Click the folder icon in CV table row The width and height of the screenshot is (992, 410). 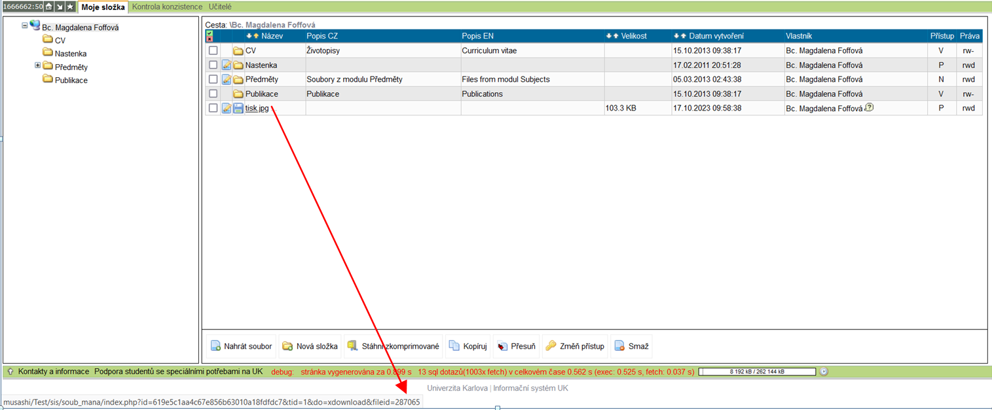(x=238, y=50)
